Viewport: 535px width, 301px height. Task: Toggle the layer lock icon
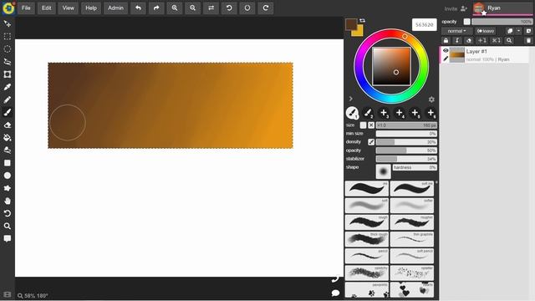click(x=446, y=40)
